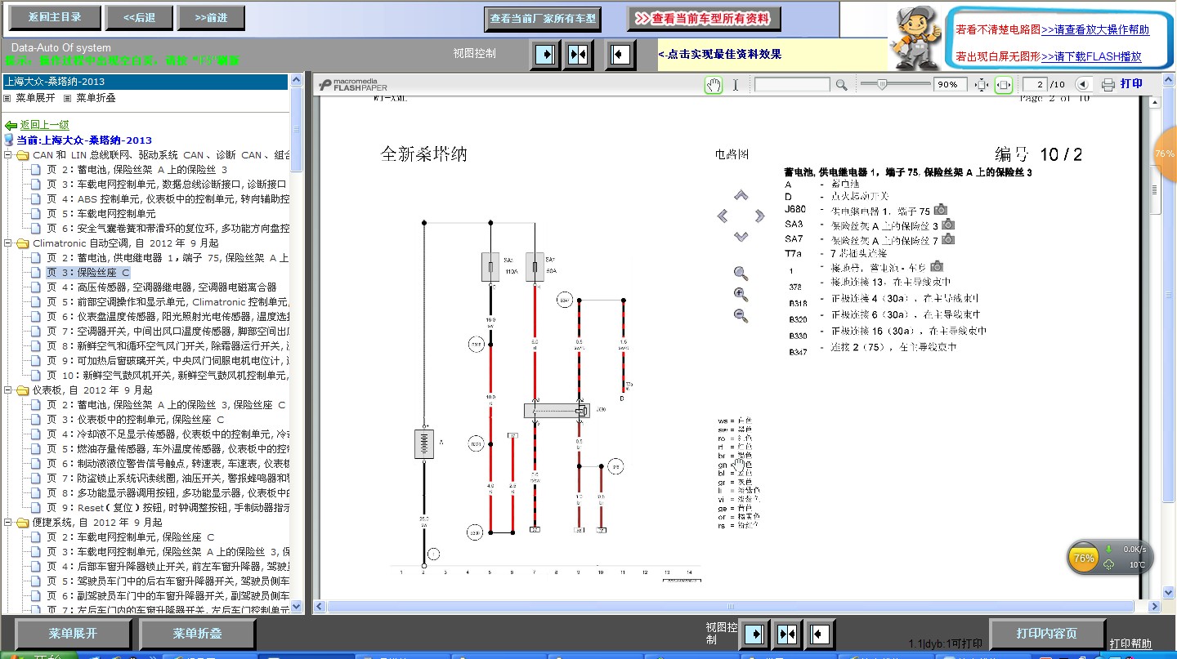Image resolution: width=1177 pixels, height=659 pixels.
Task: Collapse the Climatronic 自动空调 folder
Action: 8,243
